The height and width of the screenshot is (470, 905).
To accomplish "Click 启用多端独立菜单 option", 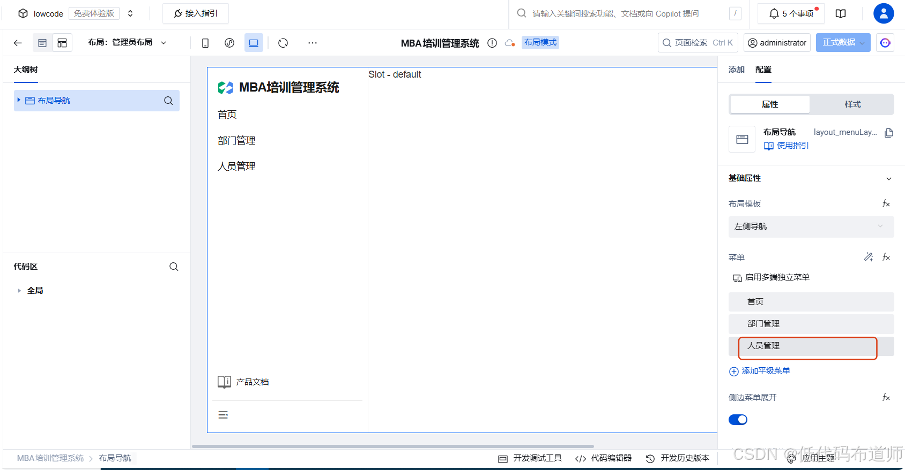I will click(x=771, y=277).
